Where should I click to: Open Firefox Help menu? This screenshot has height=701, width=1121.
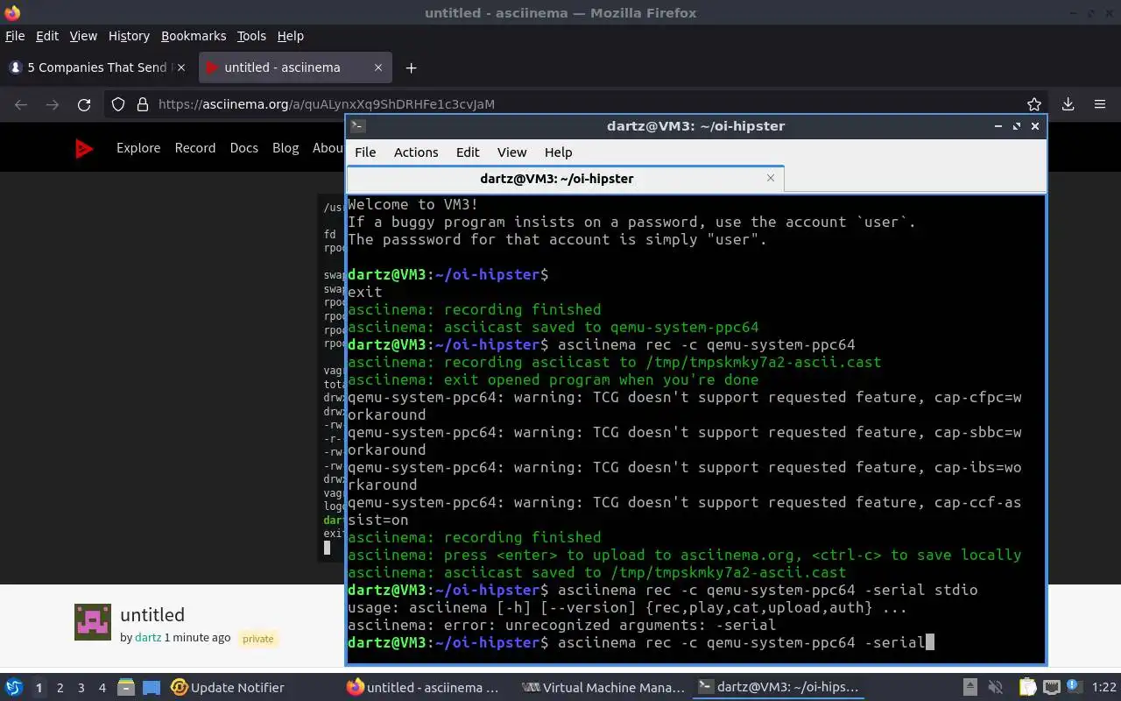[x=291, y=36]
